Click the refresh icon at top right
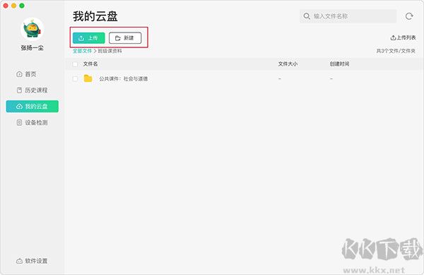The width and height of the screenshot is (424, 275). [409, 16]
